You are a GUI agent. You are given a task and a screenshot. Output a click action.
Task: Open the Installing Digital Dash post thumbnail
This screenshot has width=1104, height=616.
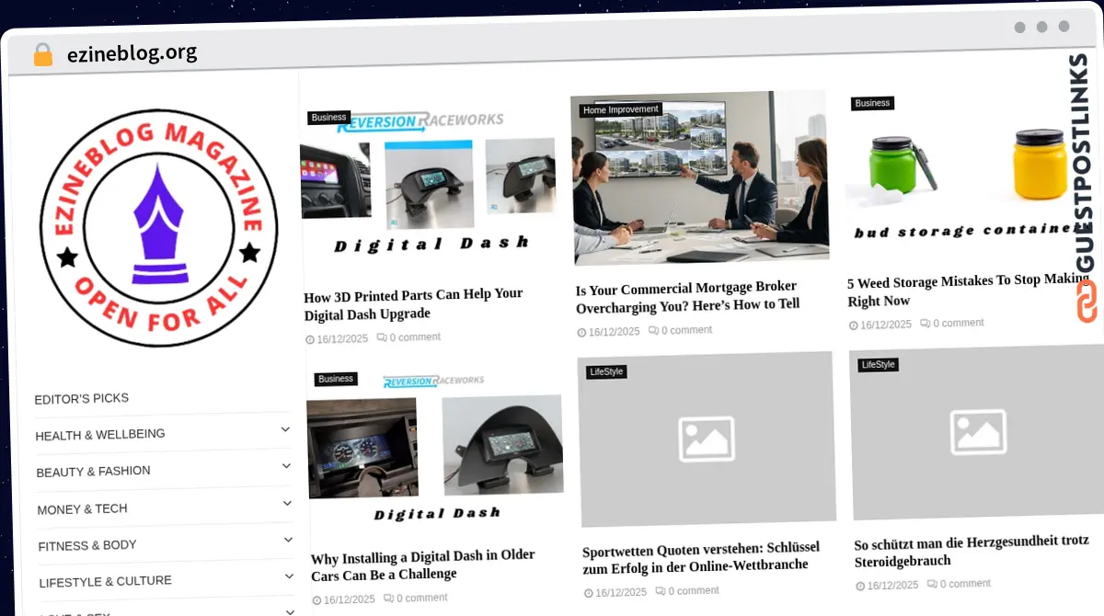[435, 448]
